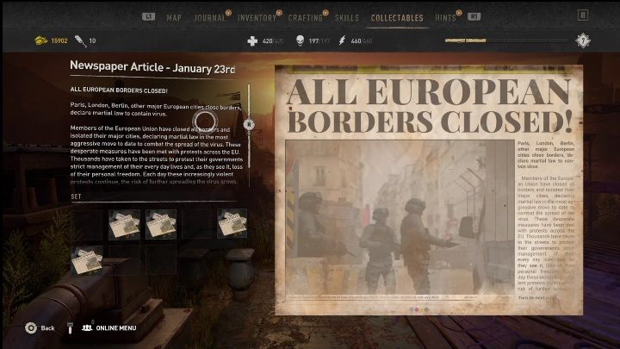
Task: Open the Map tab
Action: pyautogui.click(x=174, y=18)
